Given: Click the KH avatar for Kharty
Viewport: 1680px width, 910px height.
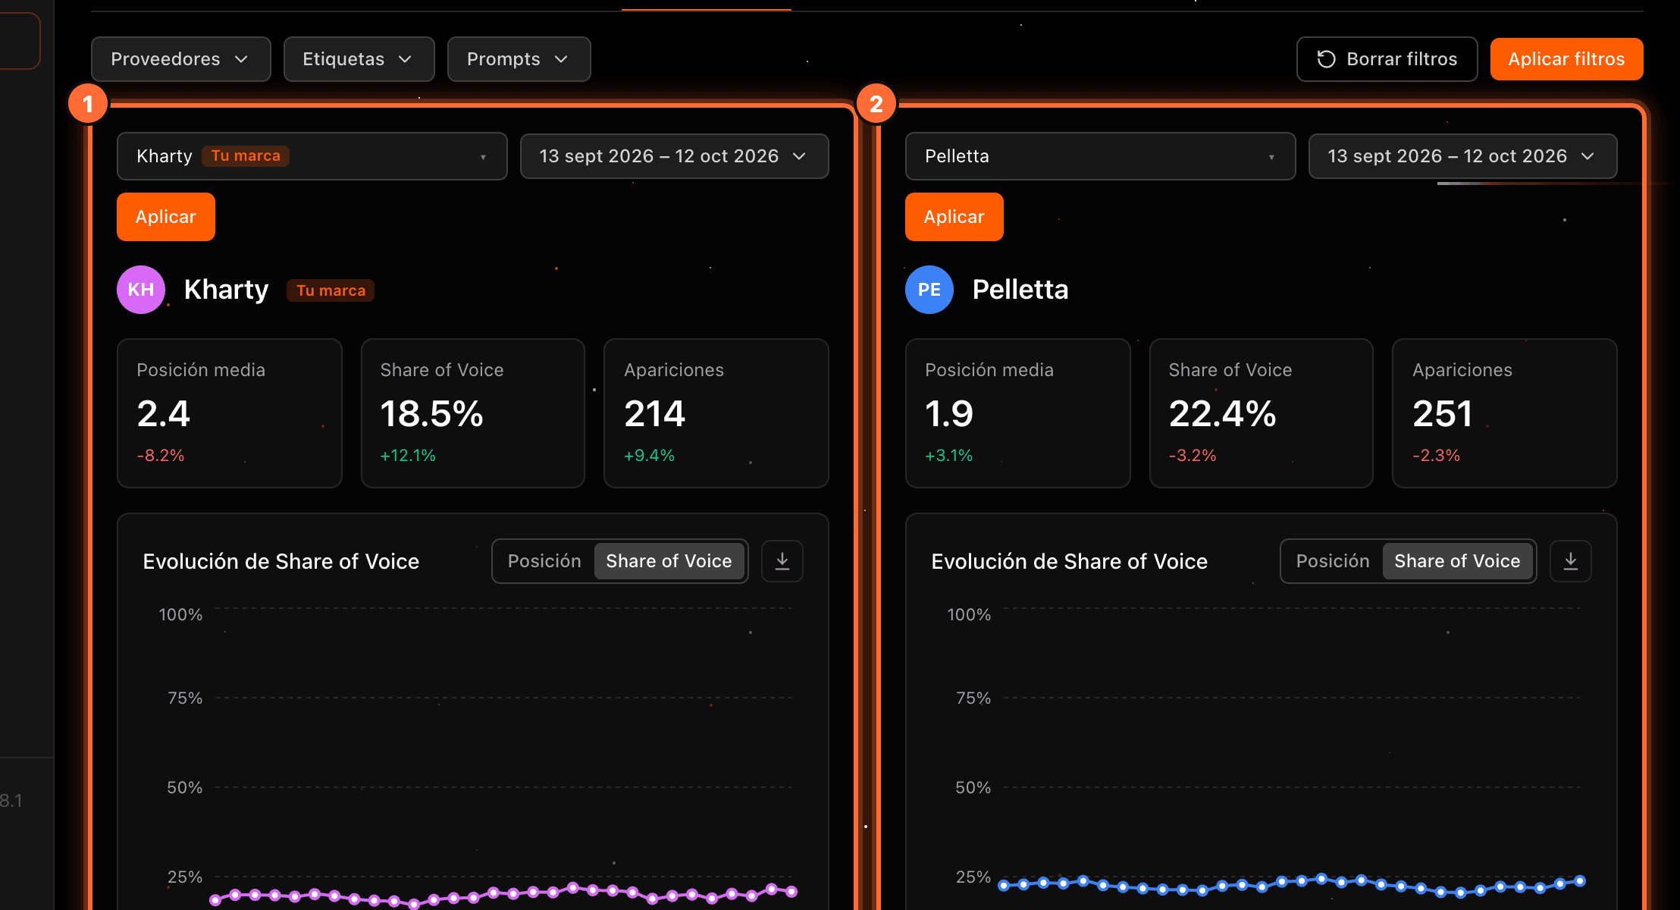Looking at the screenshot, I should (x=141, y=290).
